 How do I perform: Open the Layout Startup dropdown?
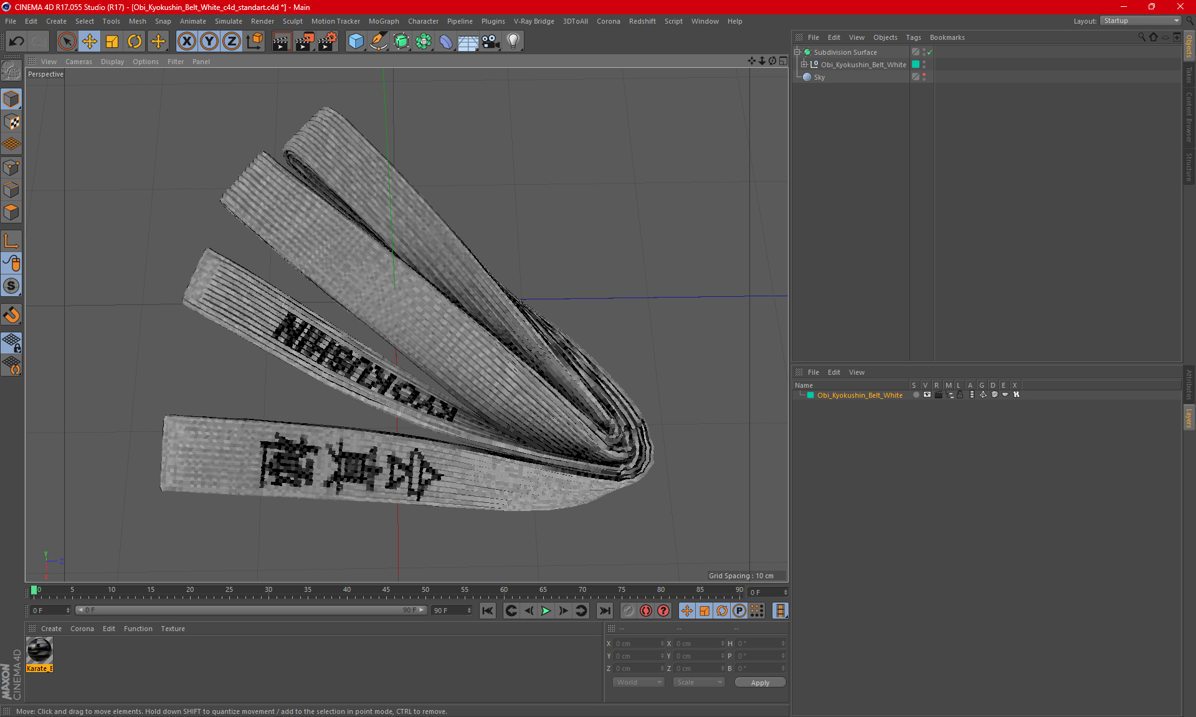tap(1141, 21)
